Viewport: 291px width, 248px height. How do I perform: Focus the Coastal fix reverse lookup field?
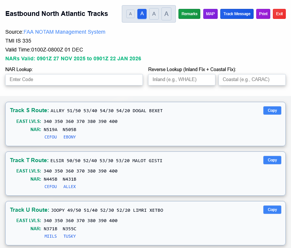click(252, 80)
